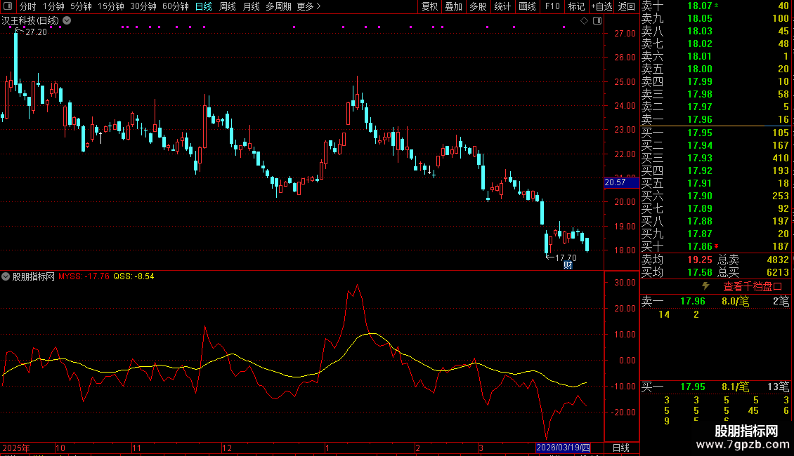Click the panel layout icon at top-left
The height and width of the screenshot is (456, 794).
coord(9,6)
